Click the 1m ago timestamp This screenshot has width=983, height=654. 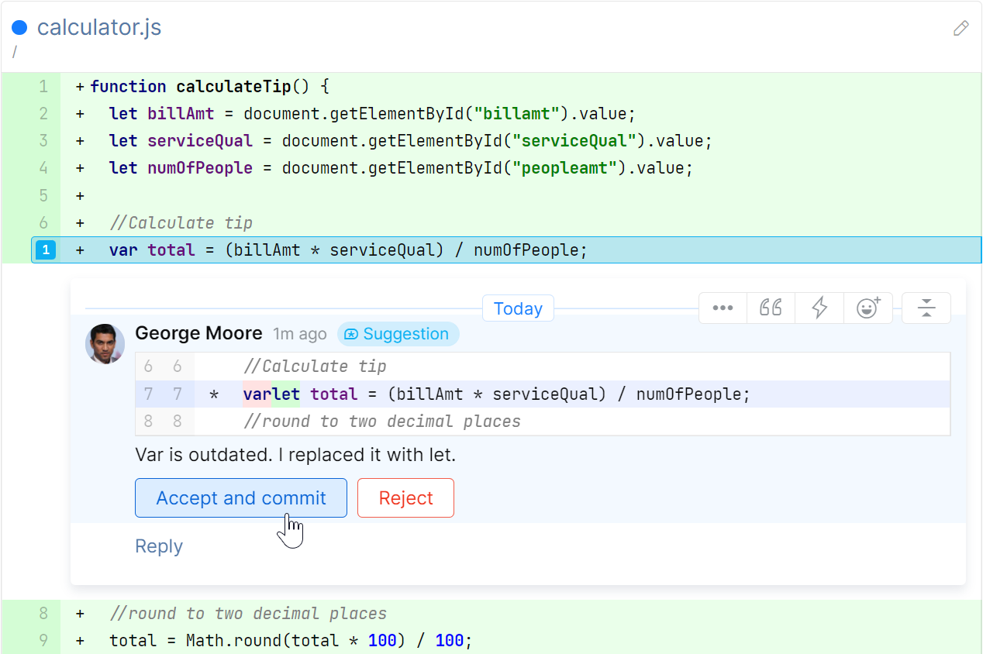[300, 334]
